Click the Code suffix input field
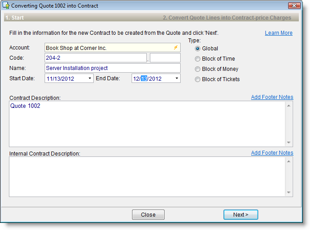Screen dimensions: 310x230 click(165, 58)
